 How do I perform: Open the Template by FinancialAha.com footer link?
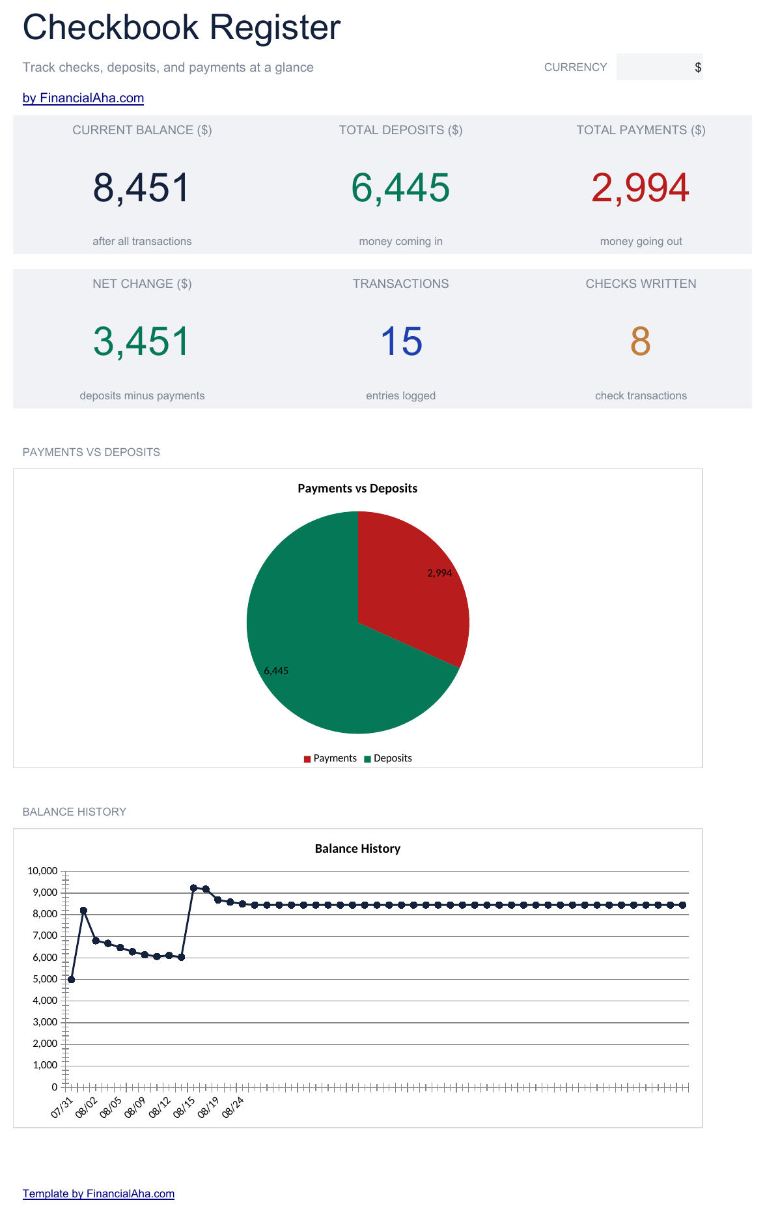pyautogui.click(x=98, y=1193)
